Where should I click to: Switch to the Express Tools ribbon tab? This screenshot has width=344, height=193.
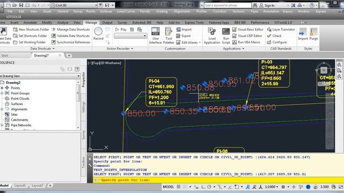point(194,23)
